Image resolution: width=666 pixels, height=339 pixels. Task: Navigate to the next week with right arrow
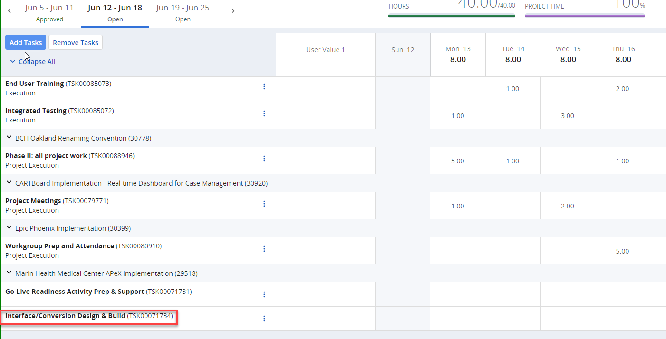click(233, 10)
